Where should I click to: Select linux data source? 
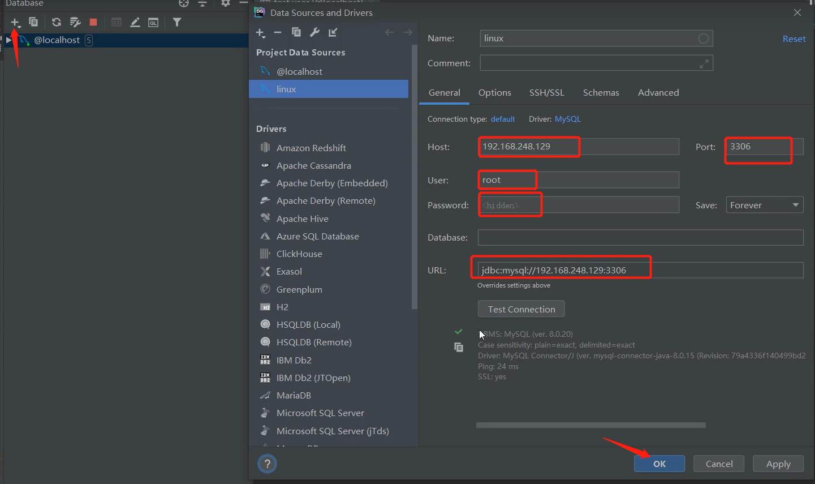pyautogui.click(x=329, y=89)
